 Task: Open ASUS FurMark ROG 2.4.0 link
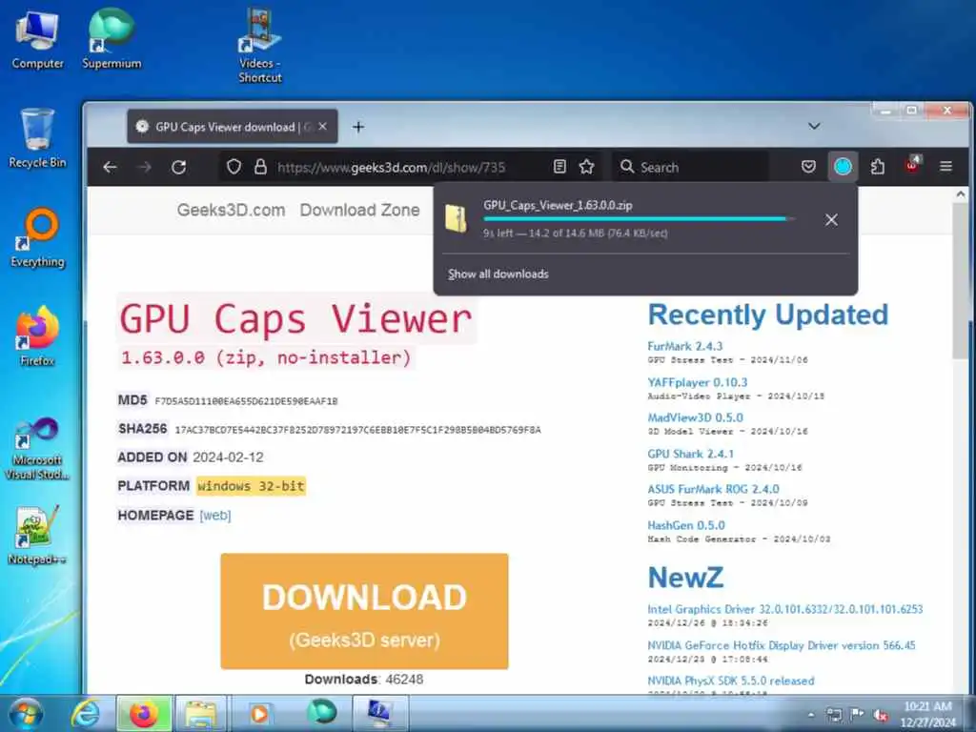click(713, 489)
